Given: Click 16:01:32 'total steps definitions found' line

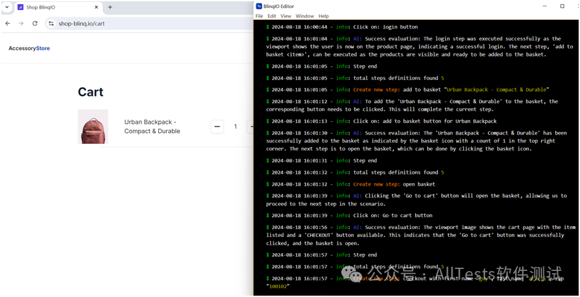Looking at the screenshot, I should (355, 172).
